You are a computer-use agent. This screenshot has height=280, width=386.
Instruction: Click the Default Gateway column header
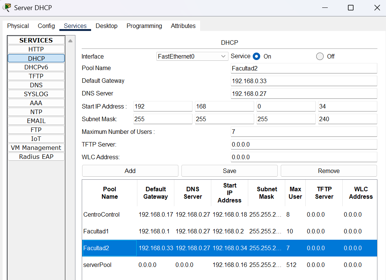(x=156, y=193)
